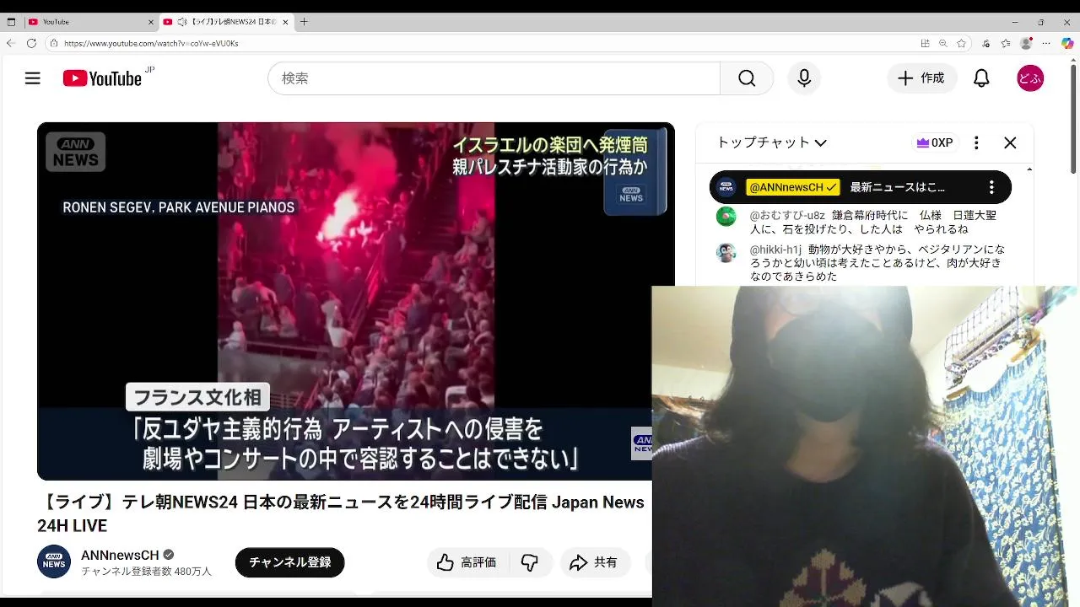This screenshot has height=607, width=1080.
Task: Open the account avatar menu
Action: coord(1030,78)
